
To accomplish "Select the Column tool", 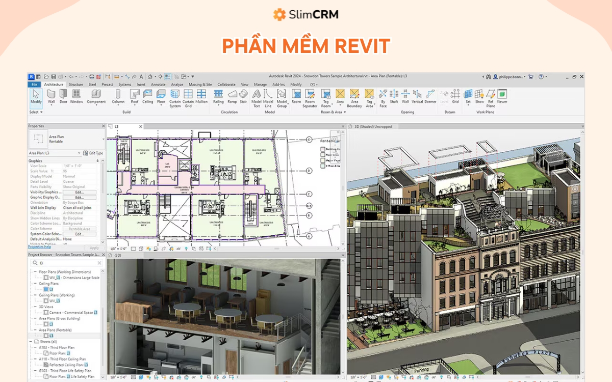I will 118,97.
